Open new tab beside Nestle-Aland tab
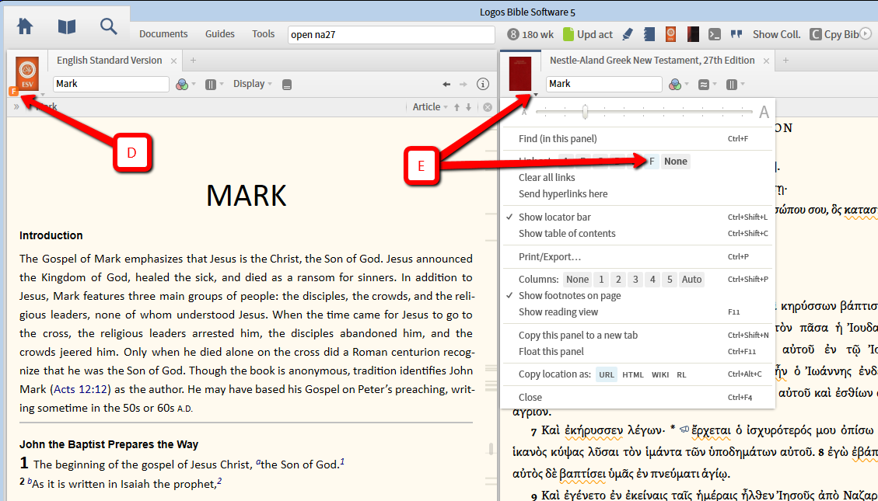This screenshot has height=501, width=878. coord(785,61)
